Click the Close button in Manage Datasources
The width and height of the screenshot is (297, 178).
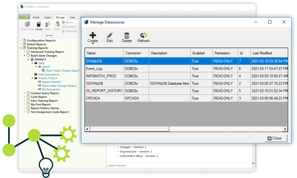pos(276,138)
